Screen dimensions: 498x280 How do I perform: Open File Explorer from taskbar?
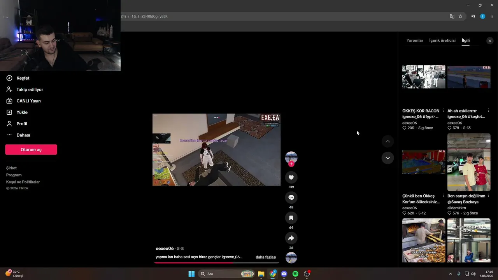pos(261,274)
